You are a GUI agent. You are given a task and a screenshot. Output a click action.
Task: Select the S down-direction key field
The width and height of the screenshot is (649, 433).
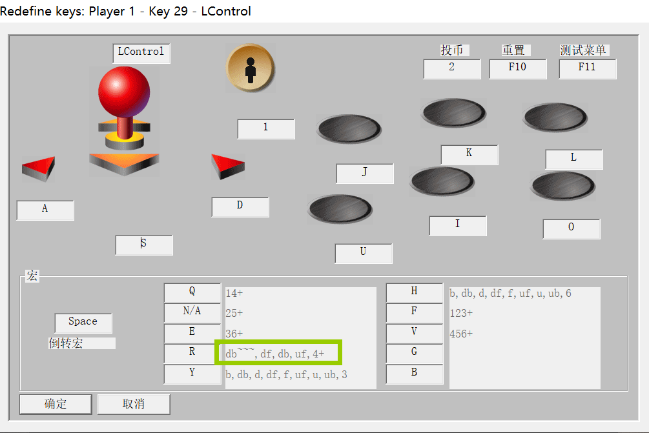pyautogui.click(x=144, y=245)
